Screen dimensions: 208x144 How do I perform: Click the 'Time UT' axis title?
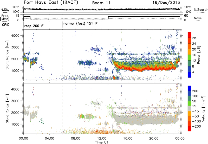point(102,142)
